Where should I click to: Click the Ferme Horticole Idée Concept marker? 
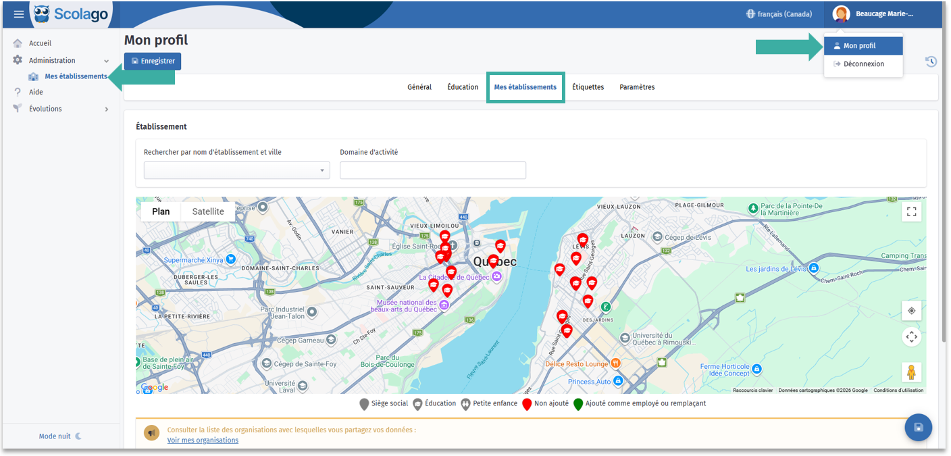point(756,369)
